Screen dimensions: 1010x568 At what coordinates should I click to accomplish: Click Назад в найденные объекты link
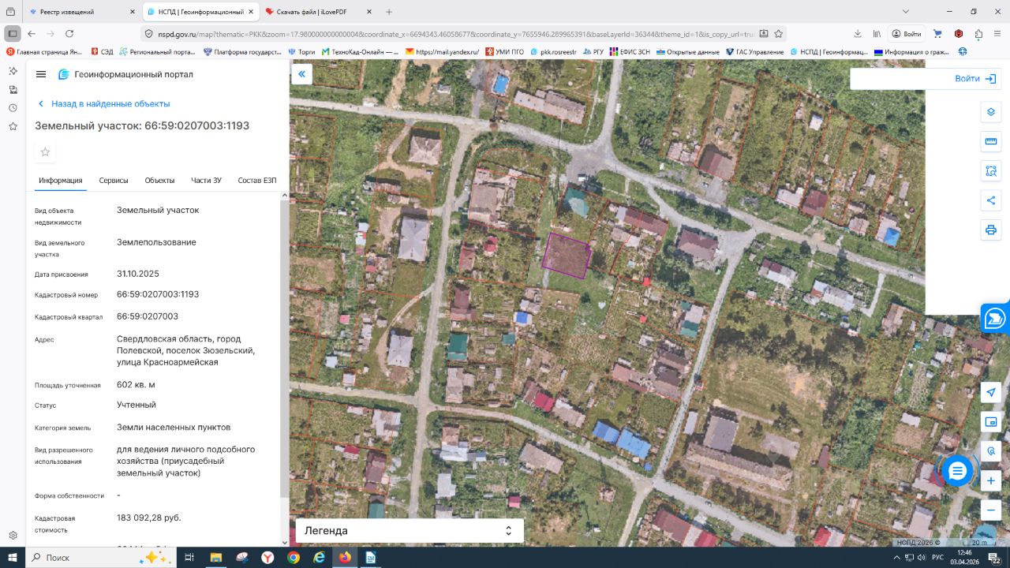tap(104, 103)
